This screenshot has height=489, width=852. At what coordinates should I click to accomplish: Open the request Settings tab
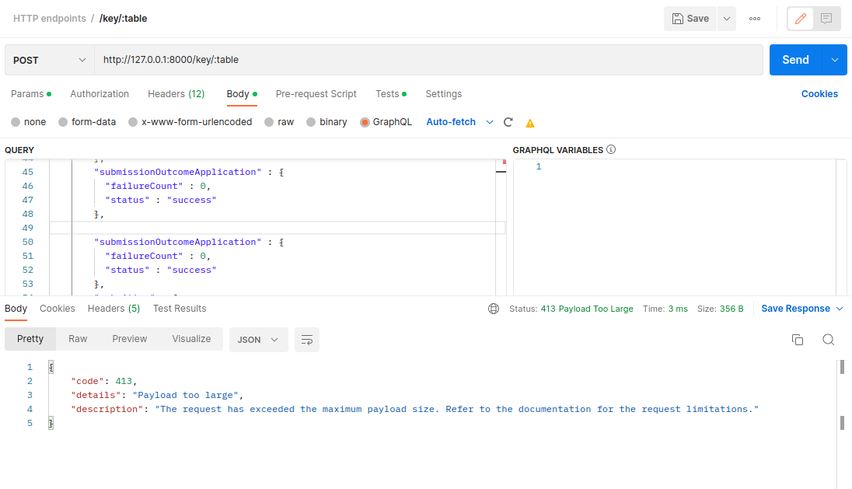[443, 94]
